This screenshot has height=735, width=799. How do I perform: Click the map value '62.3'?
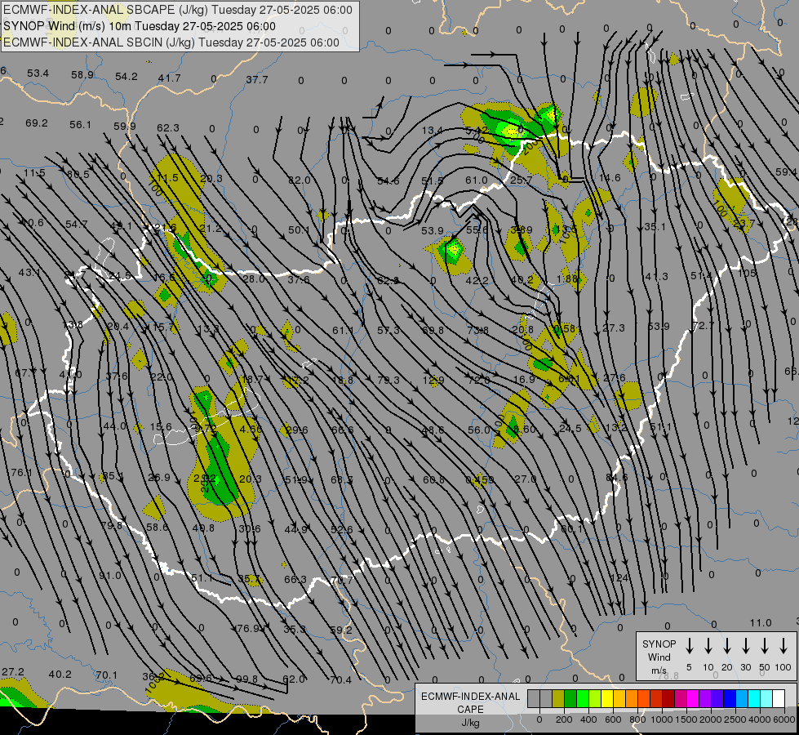pos(168,127)
